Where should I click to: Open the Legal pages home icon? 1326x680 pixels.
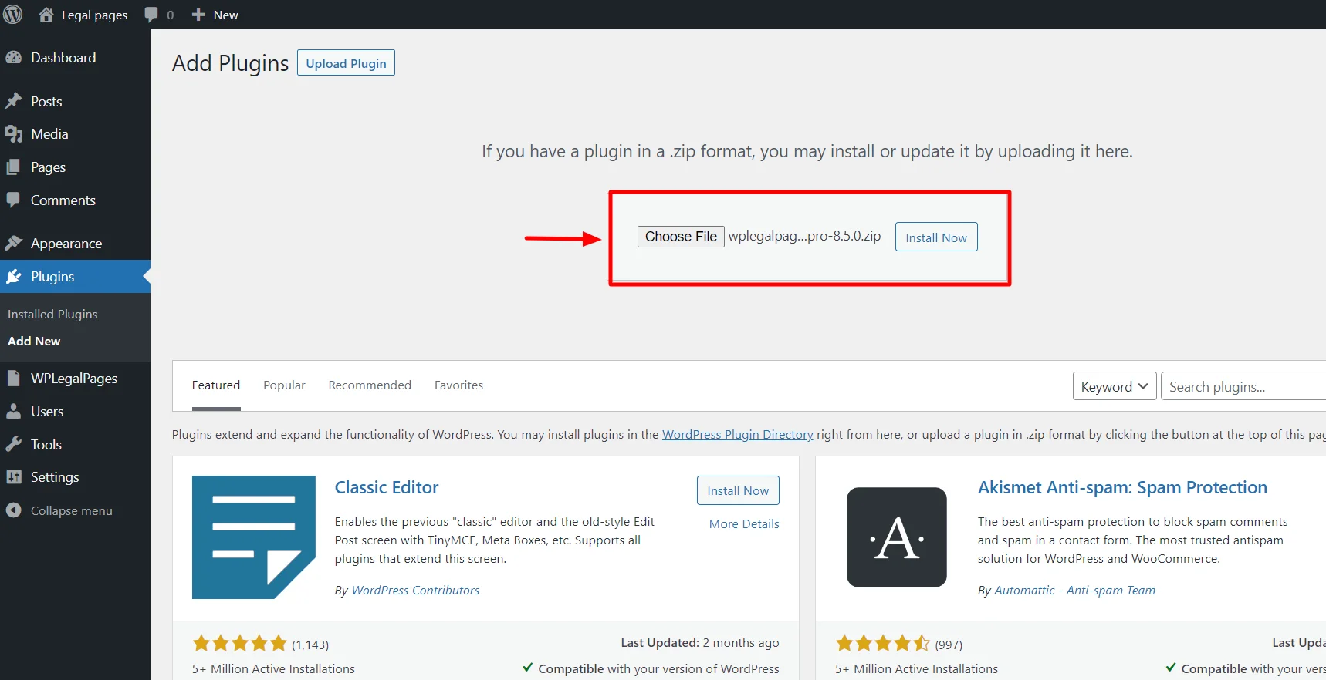click(46, 15)
